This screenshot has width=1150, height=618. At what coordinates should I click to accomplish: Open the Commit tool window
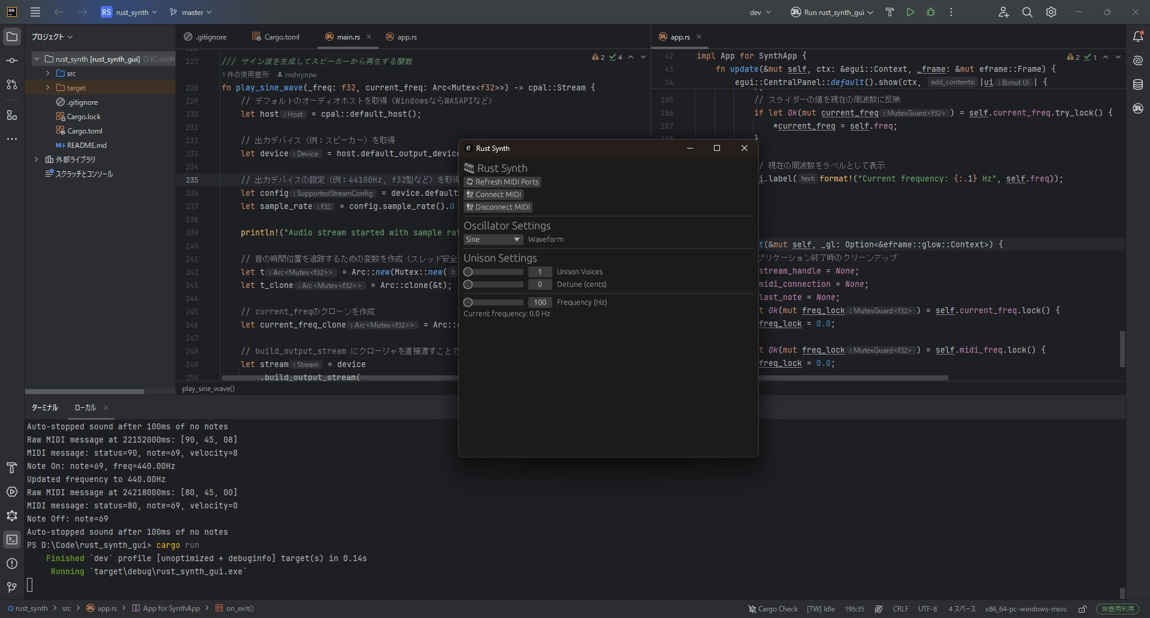tap(12, 60)
